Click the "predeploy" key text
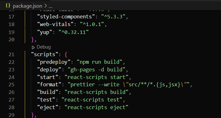This screenshot has height=118, width=221. pos(54,62)
